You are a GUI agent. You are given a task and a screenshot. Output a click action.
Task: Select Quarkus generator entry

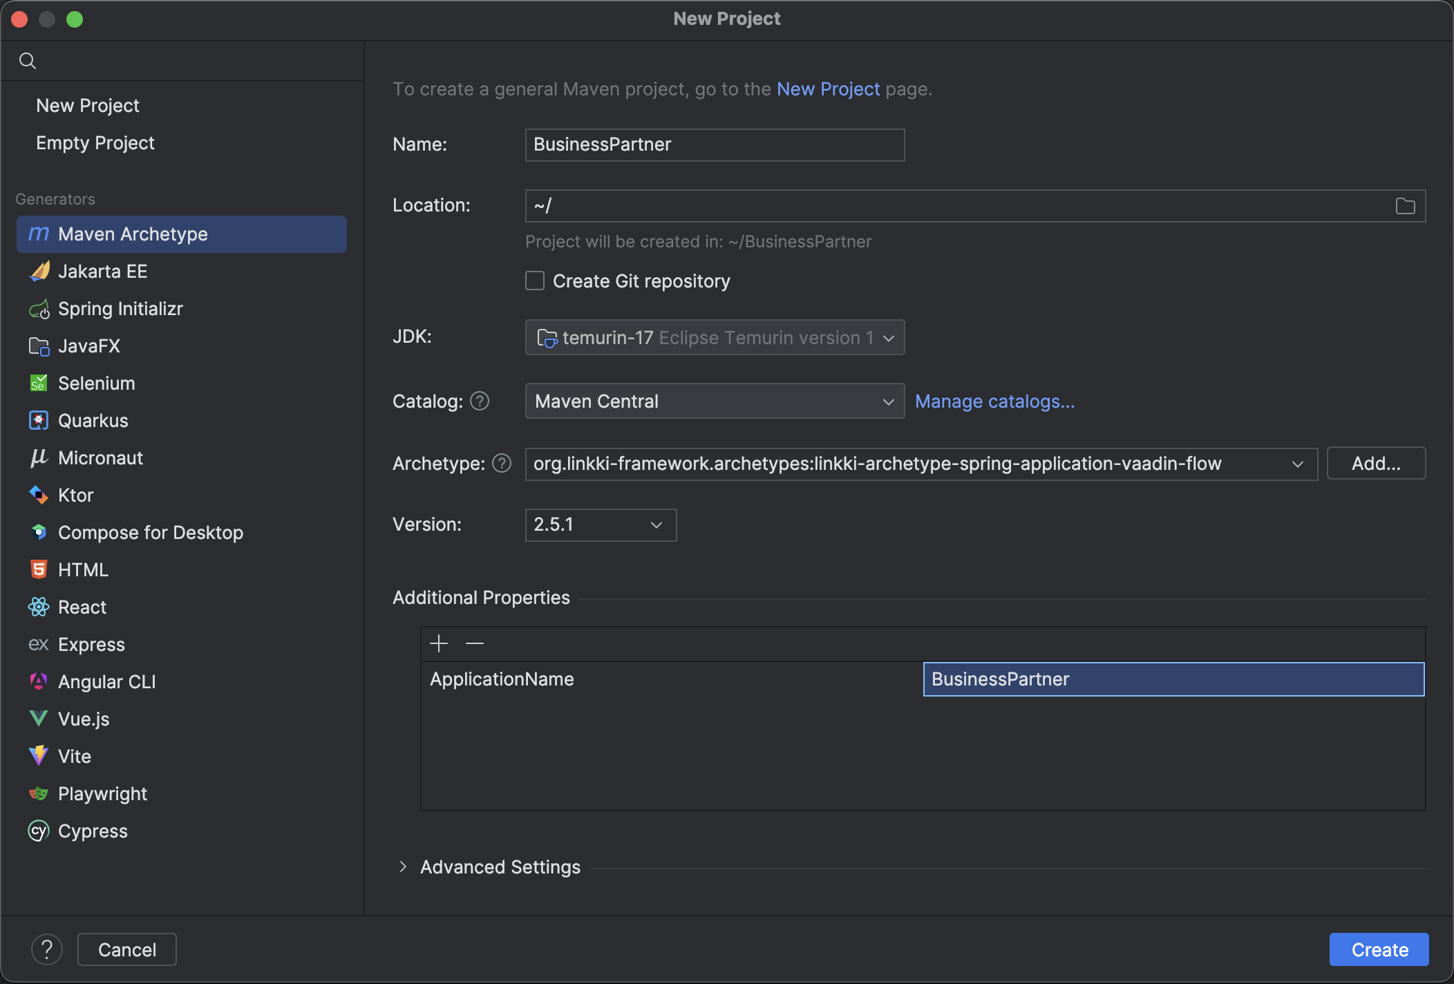(182, 421)
